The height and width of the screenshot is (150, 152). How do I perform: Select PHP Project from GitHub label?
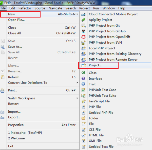[x=107, y=31]
